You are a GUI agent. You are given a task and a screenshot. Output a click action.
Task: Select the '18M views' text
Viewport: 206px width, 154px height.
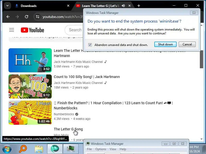coord(61,88)
